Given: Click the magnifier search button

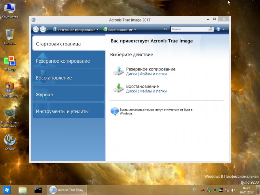Looking at the screenshot, I should tap(211, 29).
